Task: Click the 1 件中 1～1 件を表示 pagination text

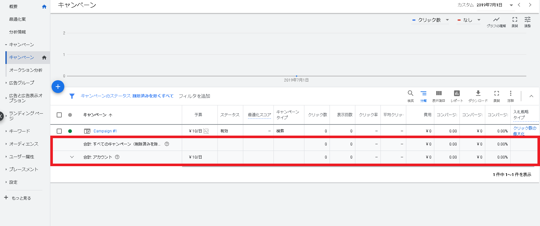Action: click(x=512, y=175)
